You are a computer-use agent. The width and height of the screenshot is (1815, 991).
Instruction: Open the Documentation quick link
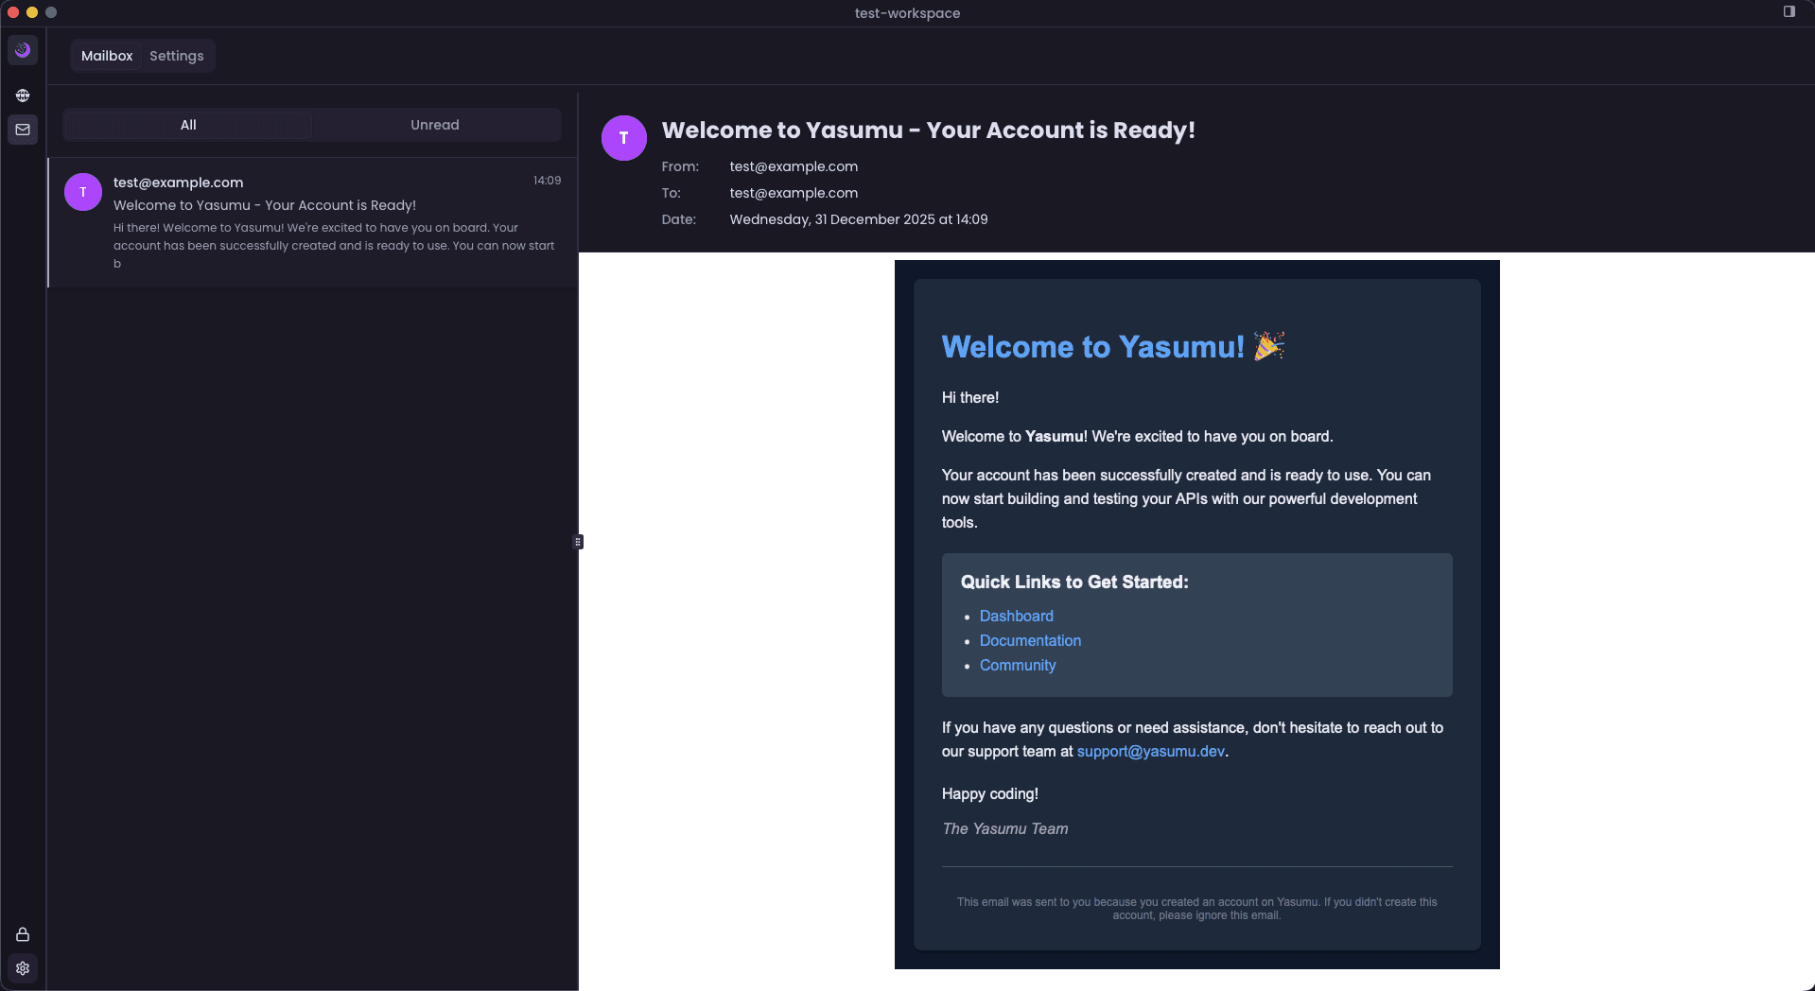pos(1030,640)
